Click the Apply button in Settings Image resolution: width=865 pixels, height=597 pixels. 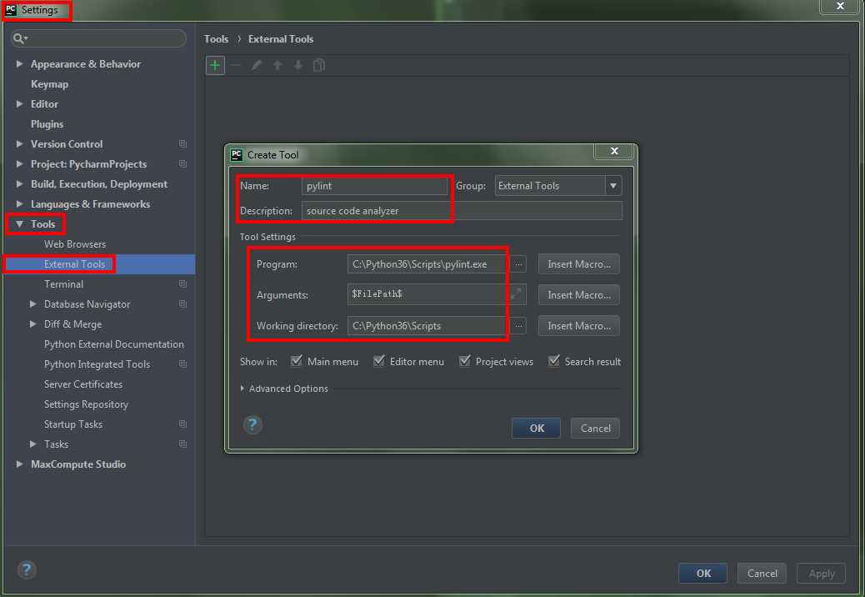[x=821, y=574]
